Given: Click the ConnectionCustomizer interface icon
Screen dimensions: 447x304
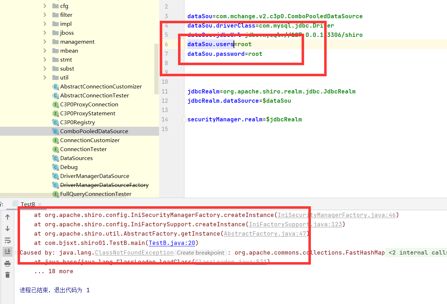Looking at the screenshot, I should (55, 140).
